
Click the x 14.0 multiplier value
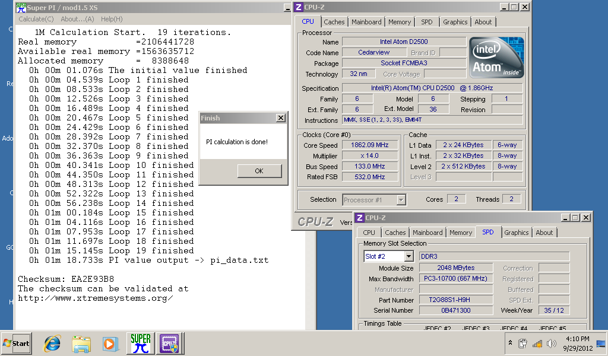[369, 155]
